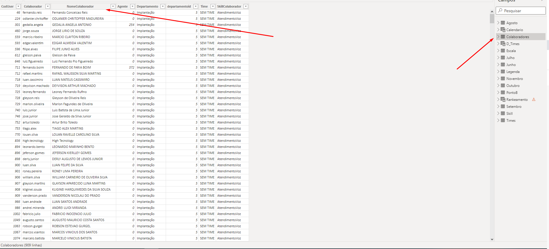Click the Novembro table icon
Image resolution: width=549 pixels, height=249 pixels.
click(x=503, y=78)
